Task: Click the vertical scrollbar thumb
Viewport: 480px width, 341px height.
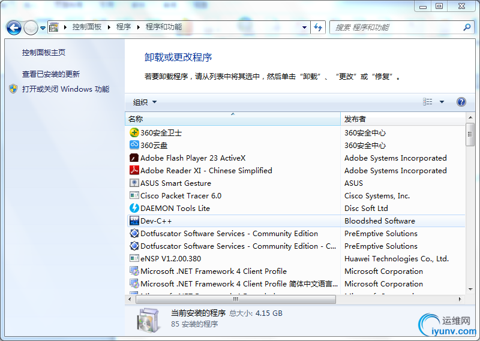Action: coord(470,134)
